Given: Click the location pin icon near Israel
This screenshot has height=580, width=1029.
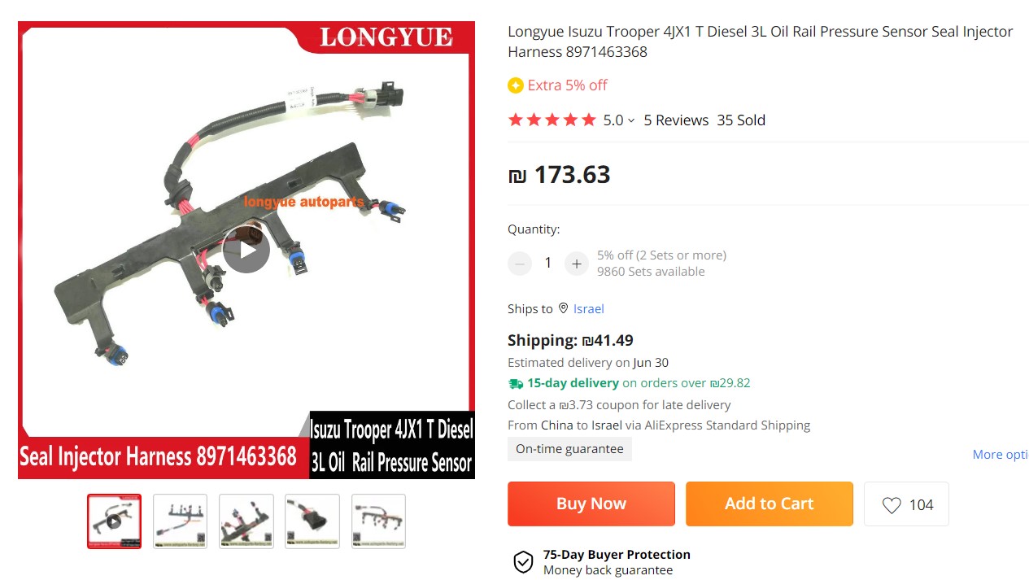Looking at the screenshot, I should [x=563, y=308].
